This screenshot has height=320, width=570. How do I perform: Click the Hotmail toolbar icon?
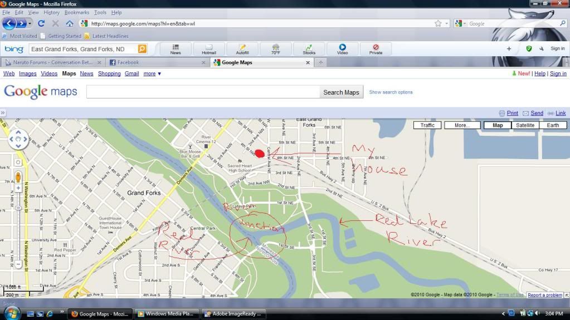click(x=209, y=49)
